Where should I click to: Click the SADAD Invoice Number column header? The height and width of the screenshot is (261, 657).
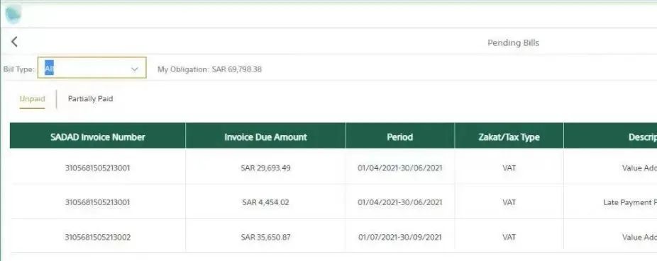point(98,137)
